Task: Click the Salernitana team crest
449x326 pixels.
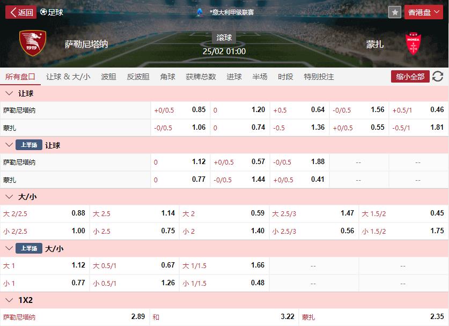Action: point(32,44)
